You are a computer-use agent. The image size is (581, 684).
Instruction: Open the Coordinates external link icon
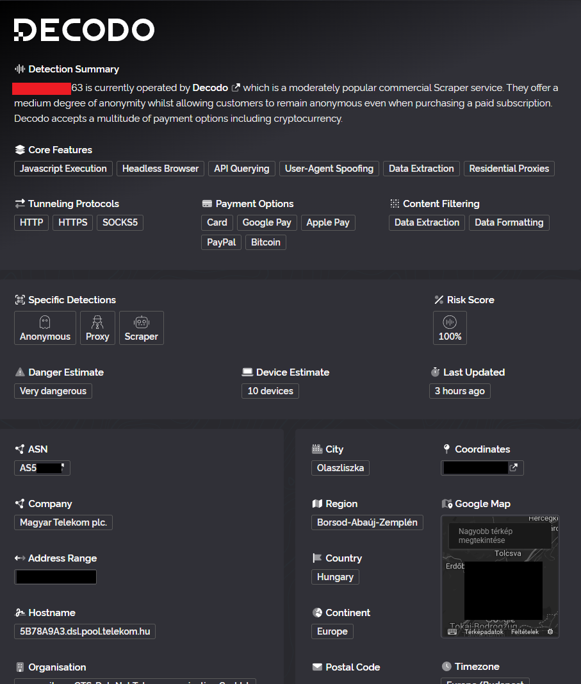(513, 468)
